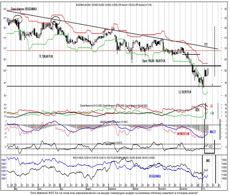Click 'November' on the time axis
This screenshot has width=230, height=195.
pyautogui.click(x=162, y=189)
